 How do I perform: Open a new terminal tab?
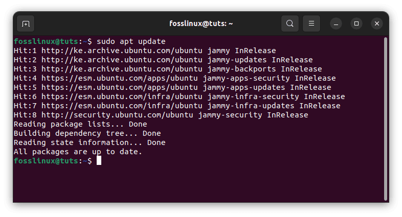pos(26,23)
